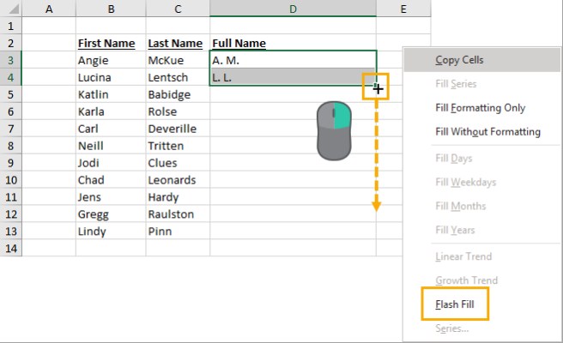This screenshot has width=563, height=343.
Task: Click the cell with Katlin
Action: tap(111, 94)
